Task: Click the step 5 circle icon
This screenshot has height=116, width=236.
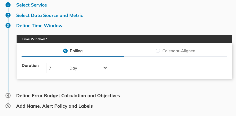Action: pos(8,106)
